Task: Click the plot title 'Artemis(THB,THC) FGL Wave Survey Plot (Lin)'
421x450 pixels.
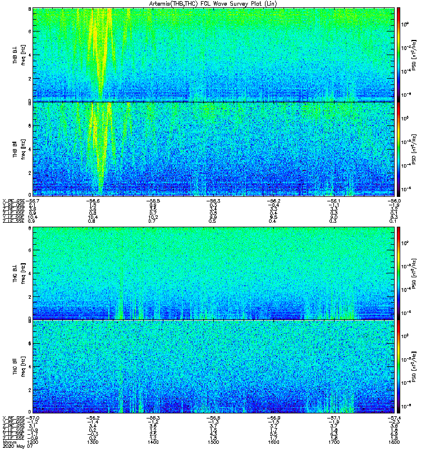Action: click(x=213, y=4)
